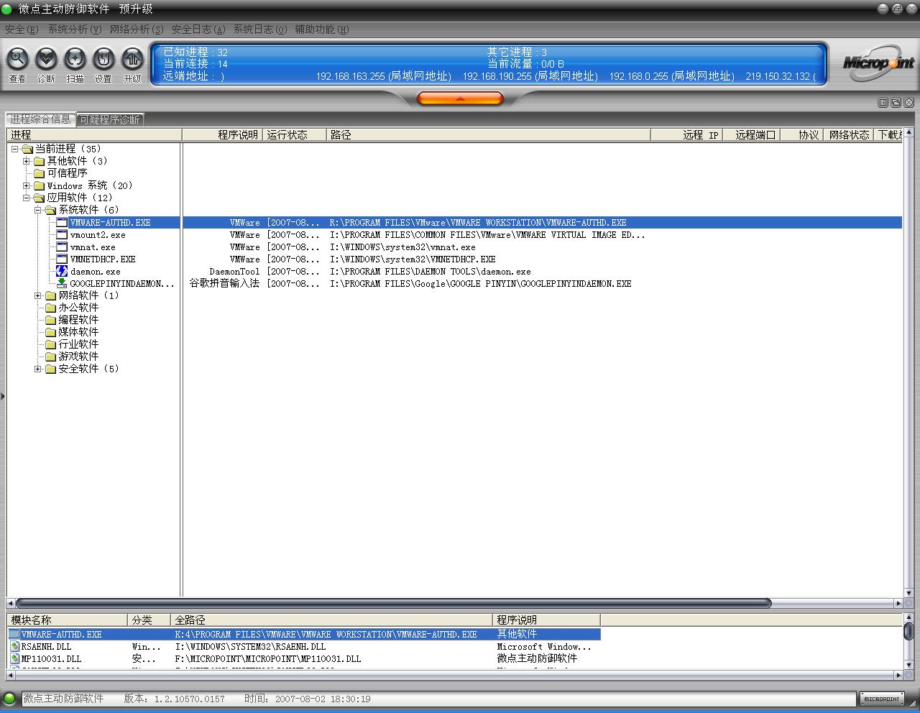This screenshot has width=920, height=713.
Task: Switch to the 可疑程序诊断 tab
Action: point(110,120)
